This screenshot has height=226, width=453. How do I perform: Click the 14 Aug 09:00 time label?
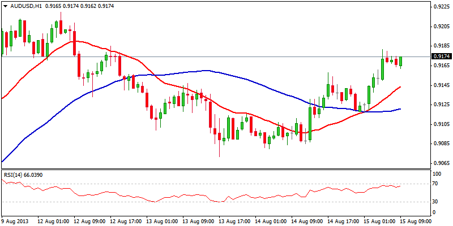point(306,221)
